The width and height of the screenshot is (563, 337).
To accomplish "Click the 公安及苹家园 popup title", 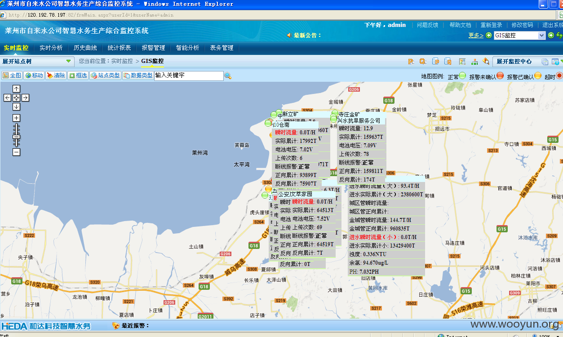I will pyautogui.click(x=295, y=194).
